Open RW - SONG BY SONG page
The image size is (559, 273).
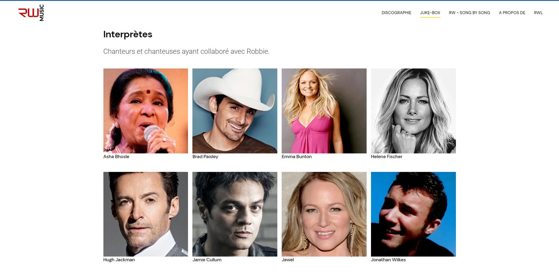[469, 13]
